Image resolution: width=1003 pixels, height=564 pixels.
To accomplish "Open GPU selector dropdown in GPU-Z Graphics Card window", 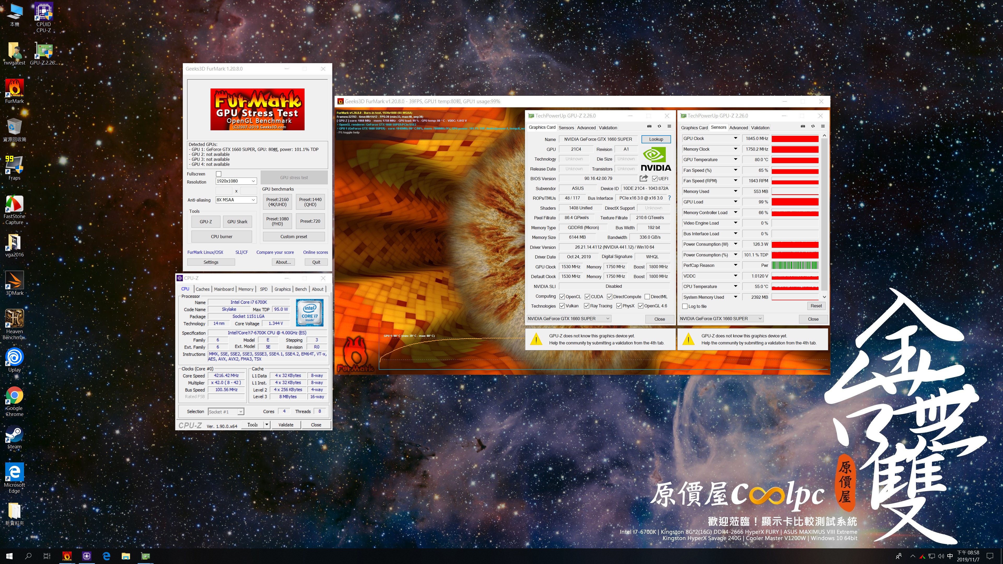I will [568, 318].
